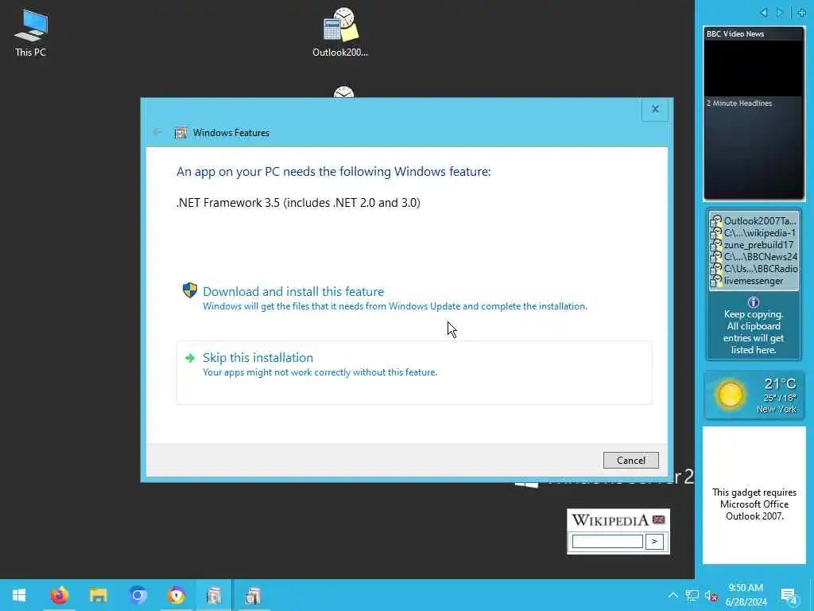Cancel the Windows Features dialog
The height and width of the screenshot is (611, 814).
[630, 461]
